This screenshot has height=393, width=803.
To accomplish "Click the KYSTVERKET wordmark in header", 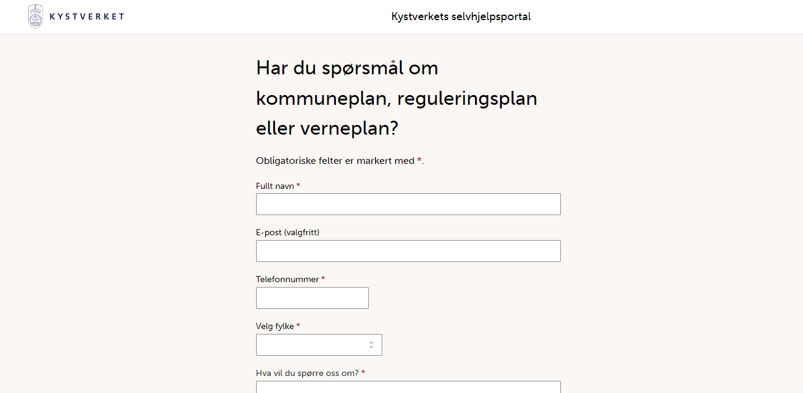I will [x=87, y=16].
